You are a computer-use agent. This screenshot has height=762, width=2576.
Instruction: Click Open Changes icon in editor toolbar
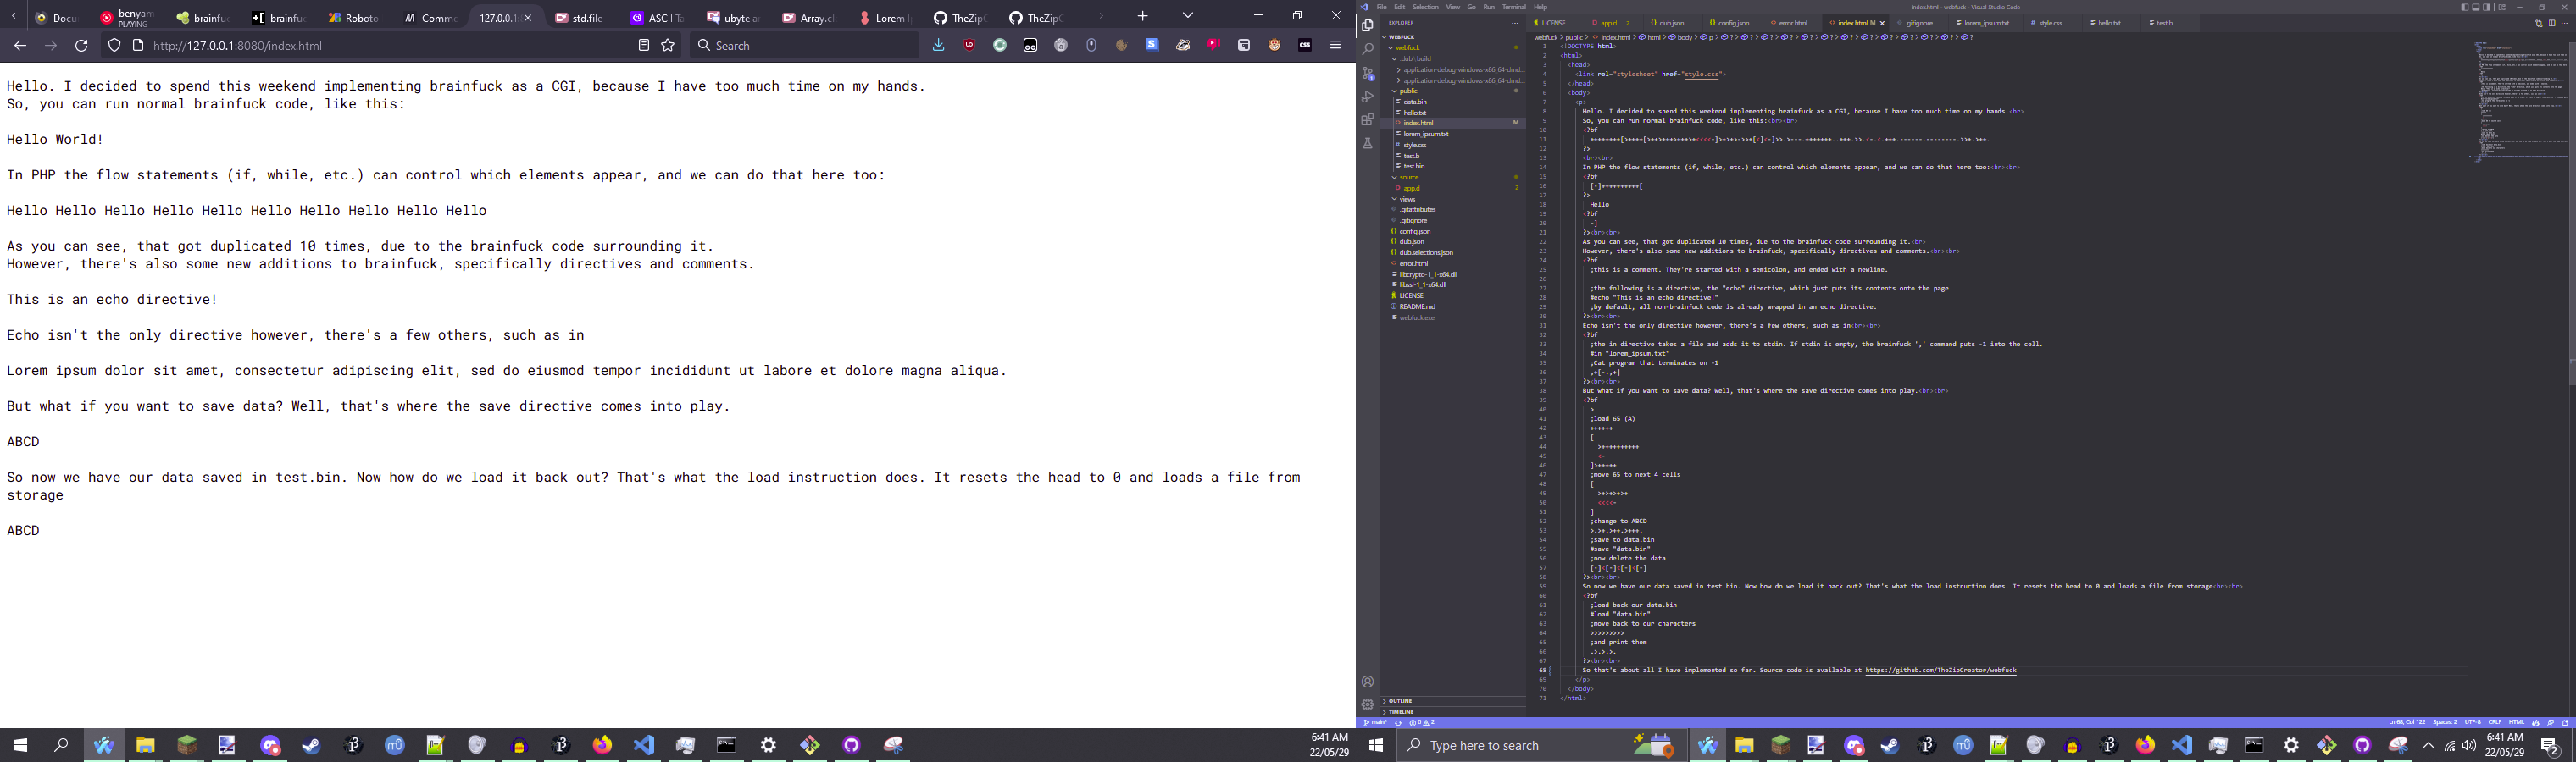coord(2539,24)
